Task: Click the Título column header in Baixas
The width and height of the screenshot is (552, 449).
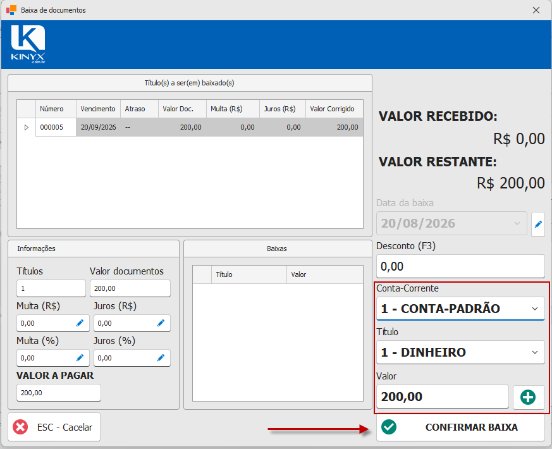Action: [249, 274]
